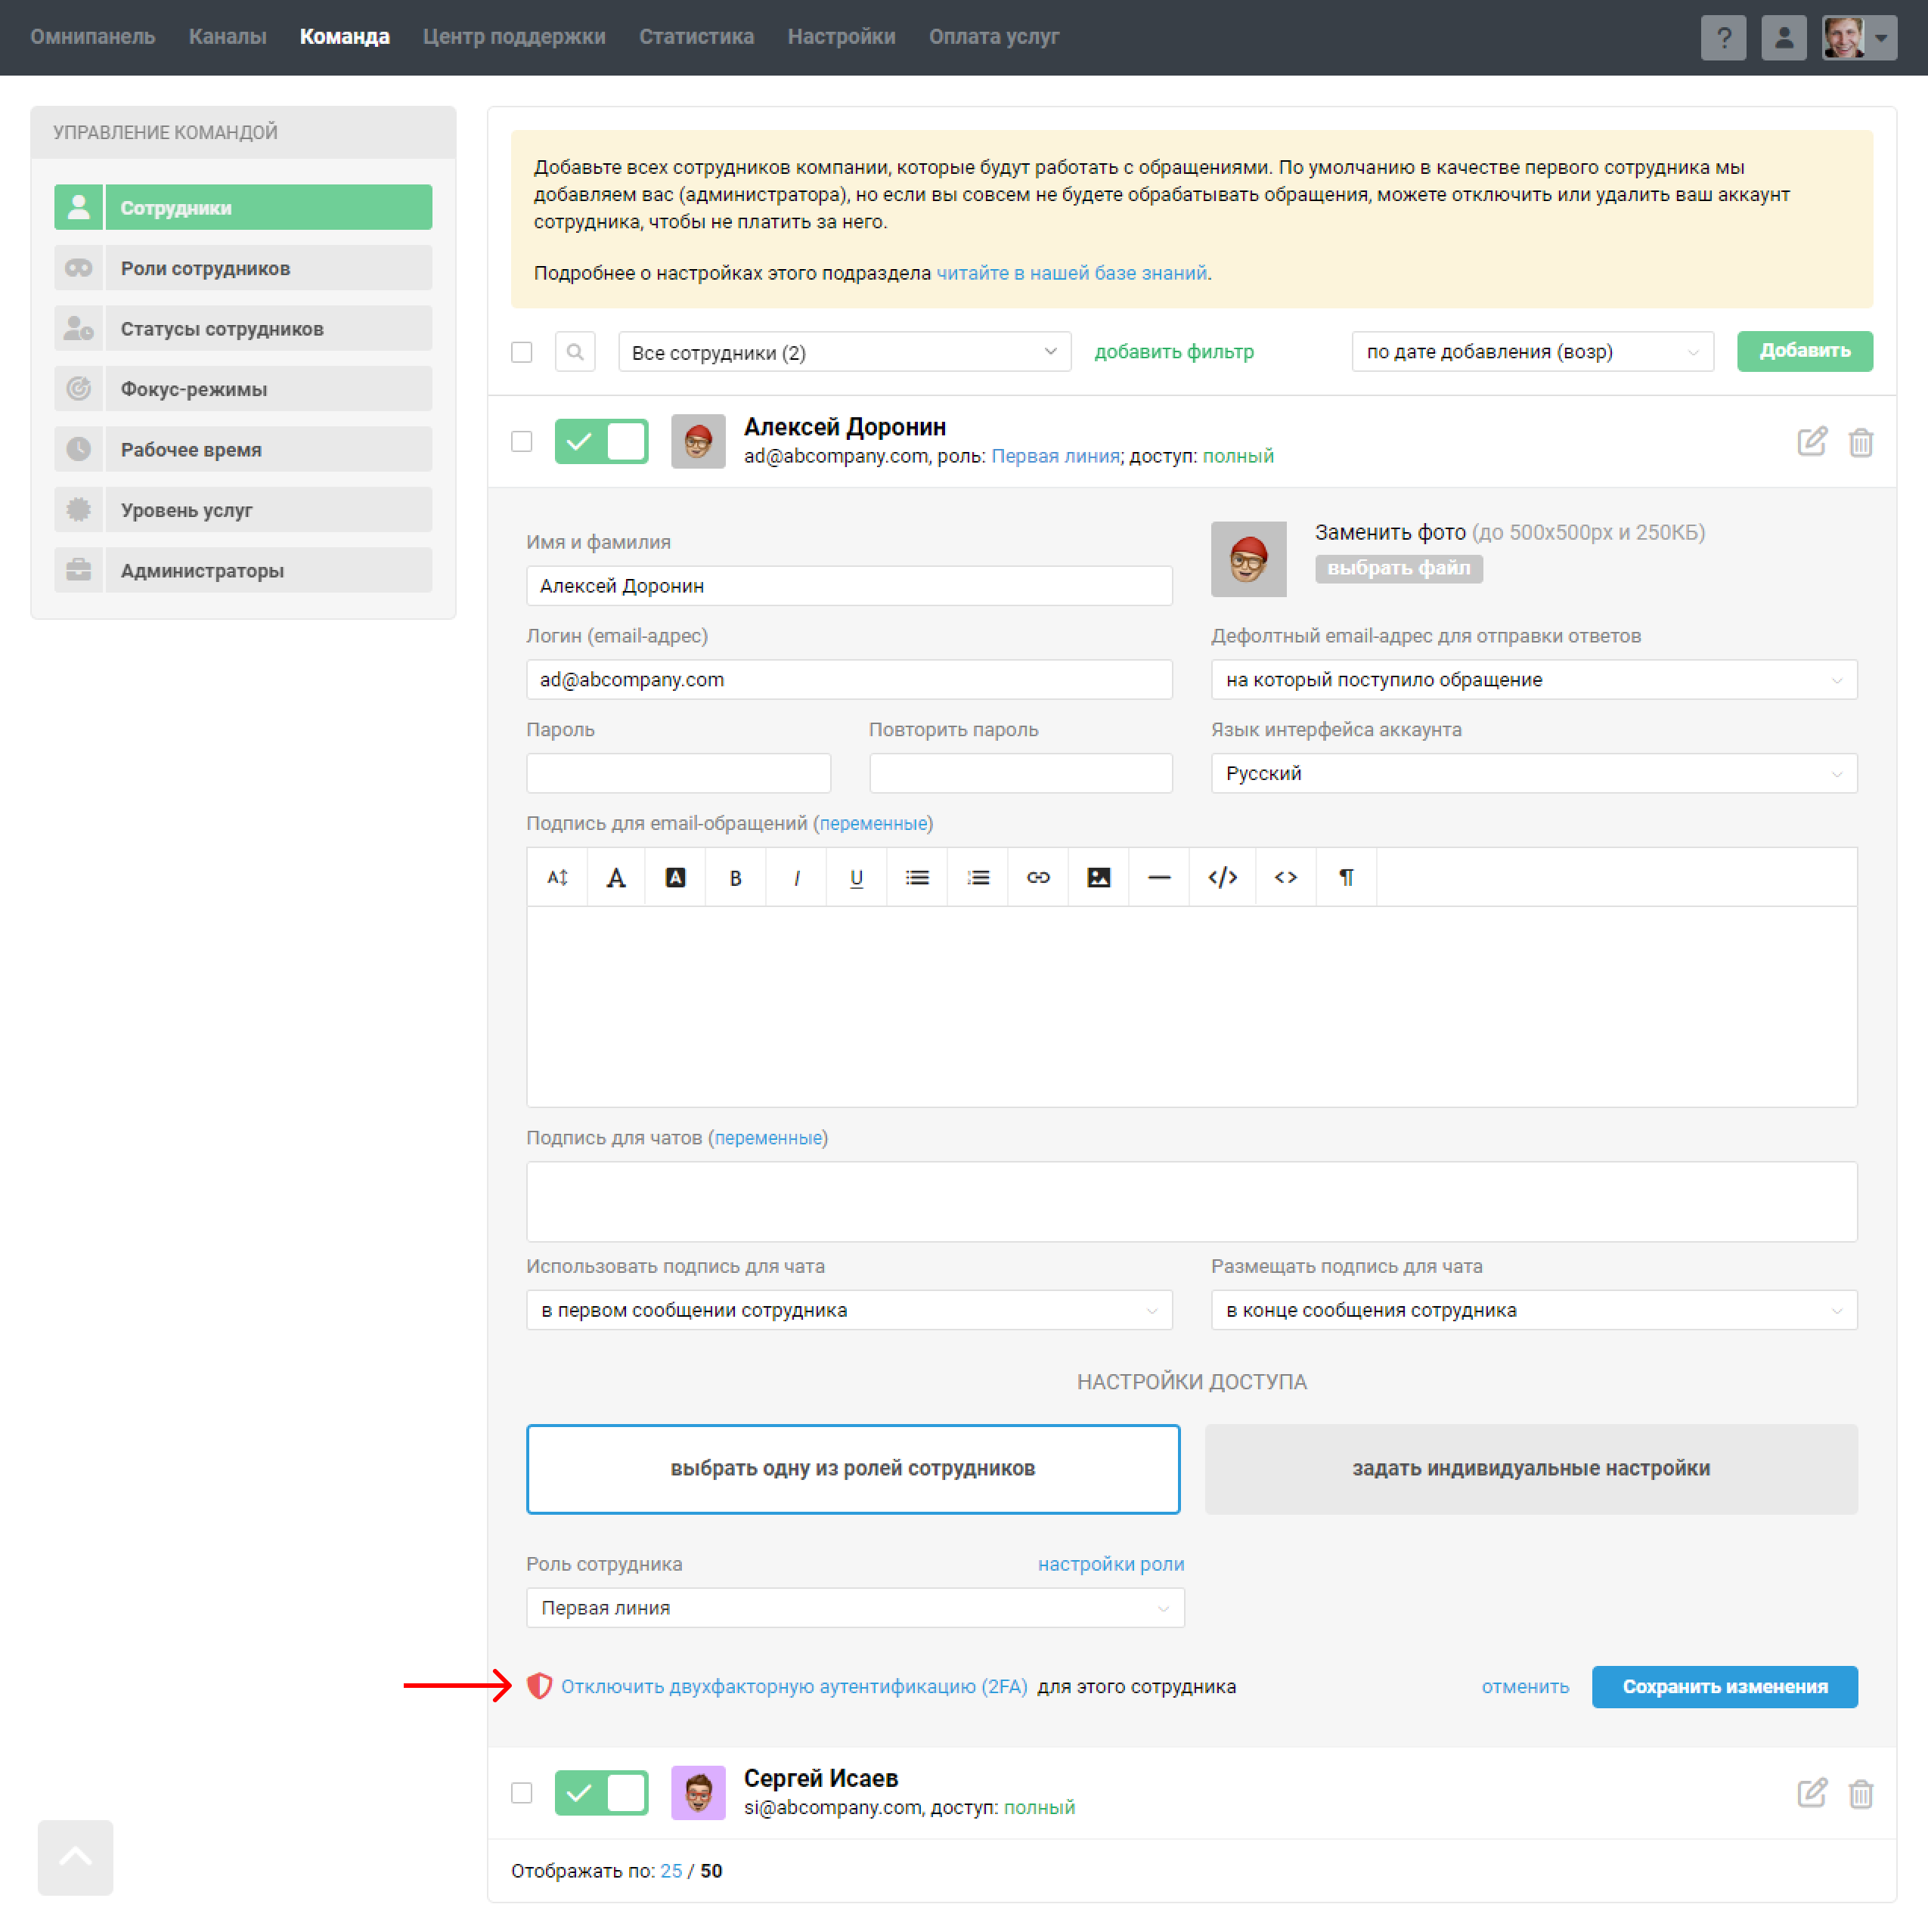Image resolution: width=1928 pixels, height=1932 pixels.
Task: Toggle bold formatting in signature editor
Action: click(x=736, y=877)
